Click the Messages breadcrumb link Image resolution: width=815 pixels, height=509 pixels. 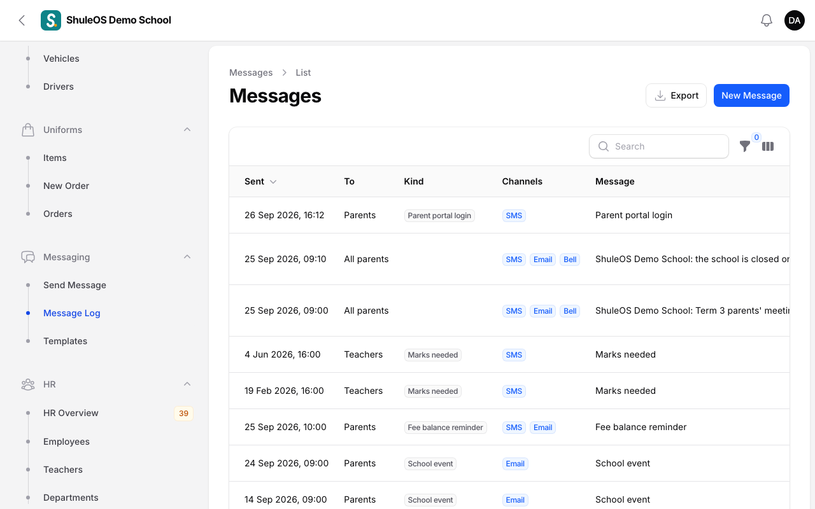pyautogui.click(x=251, y=73)
